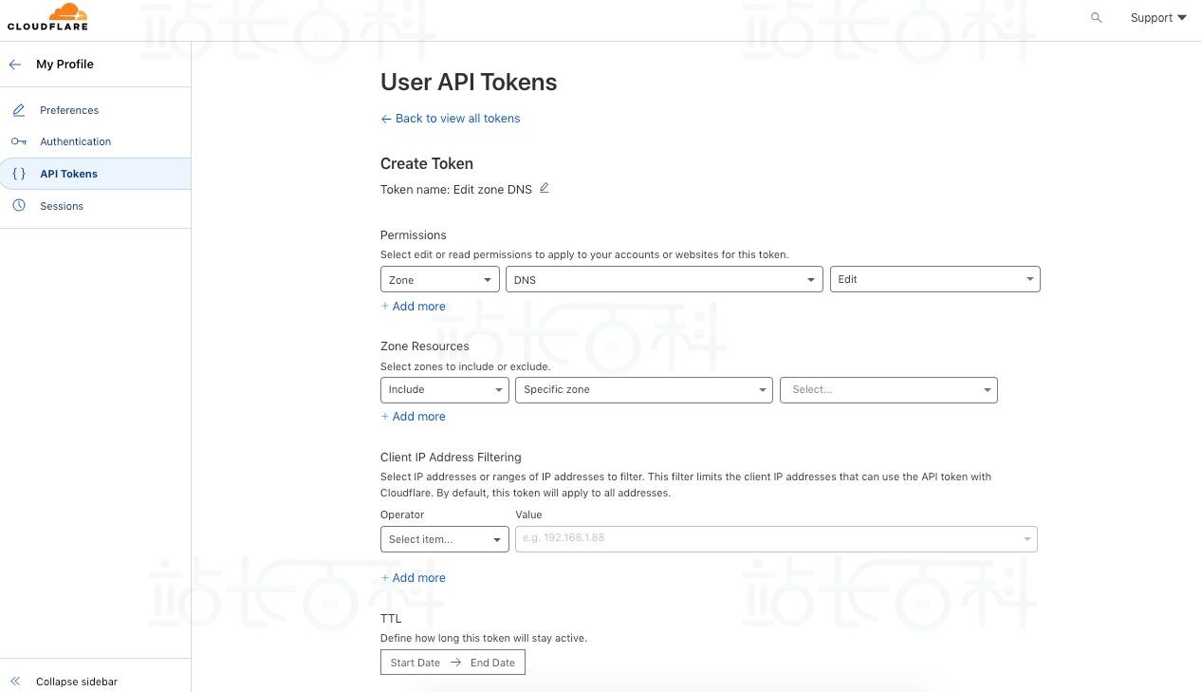Viewport: 1201px width, 692px height.
Task: Expand the Specific zone dropdown
Action: pos(643,390)
